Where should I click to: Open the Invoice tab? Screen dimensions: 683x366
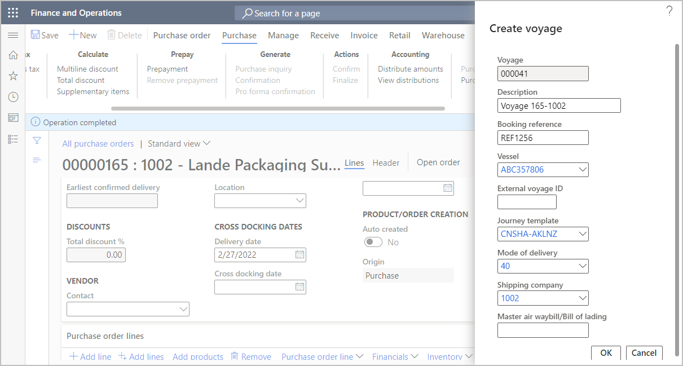(x=364, y=35)
